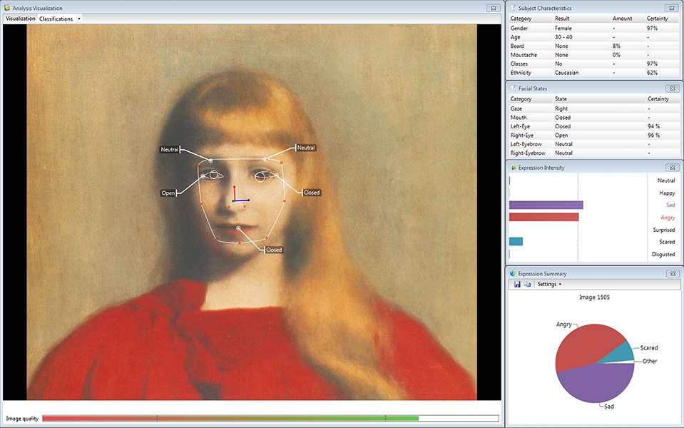Close the Subject Characteristics panel
This screenshot has height=428, width=684.
coord(672,8)
